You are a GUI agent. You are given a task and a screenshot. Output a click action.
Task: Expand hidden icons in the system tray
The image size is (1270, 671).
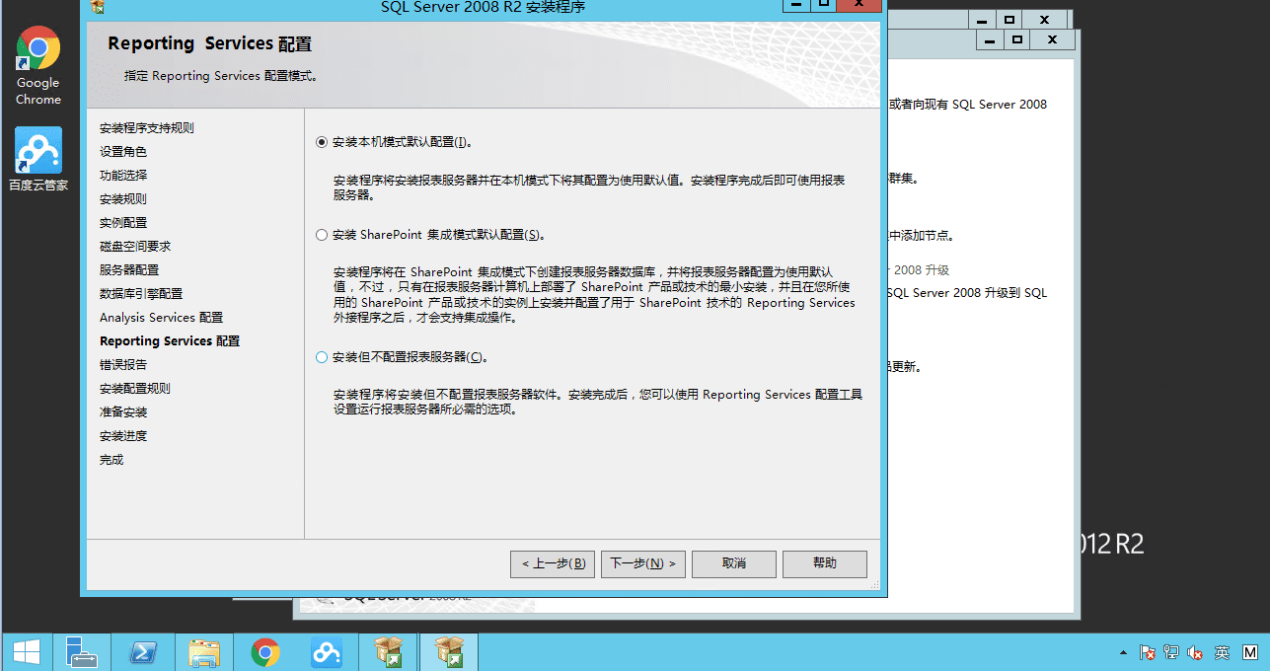1124,652
